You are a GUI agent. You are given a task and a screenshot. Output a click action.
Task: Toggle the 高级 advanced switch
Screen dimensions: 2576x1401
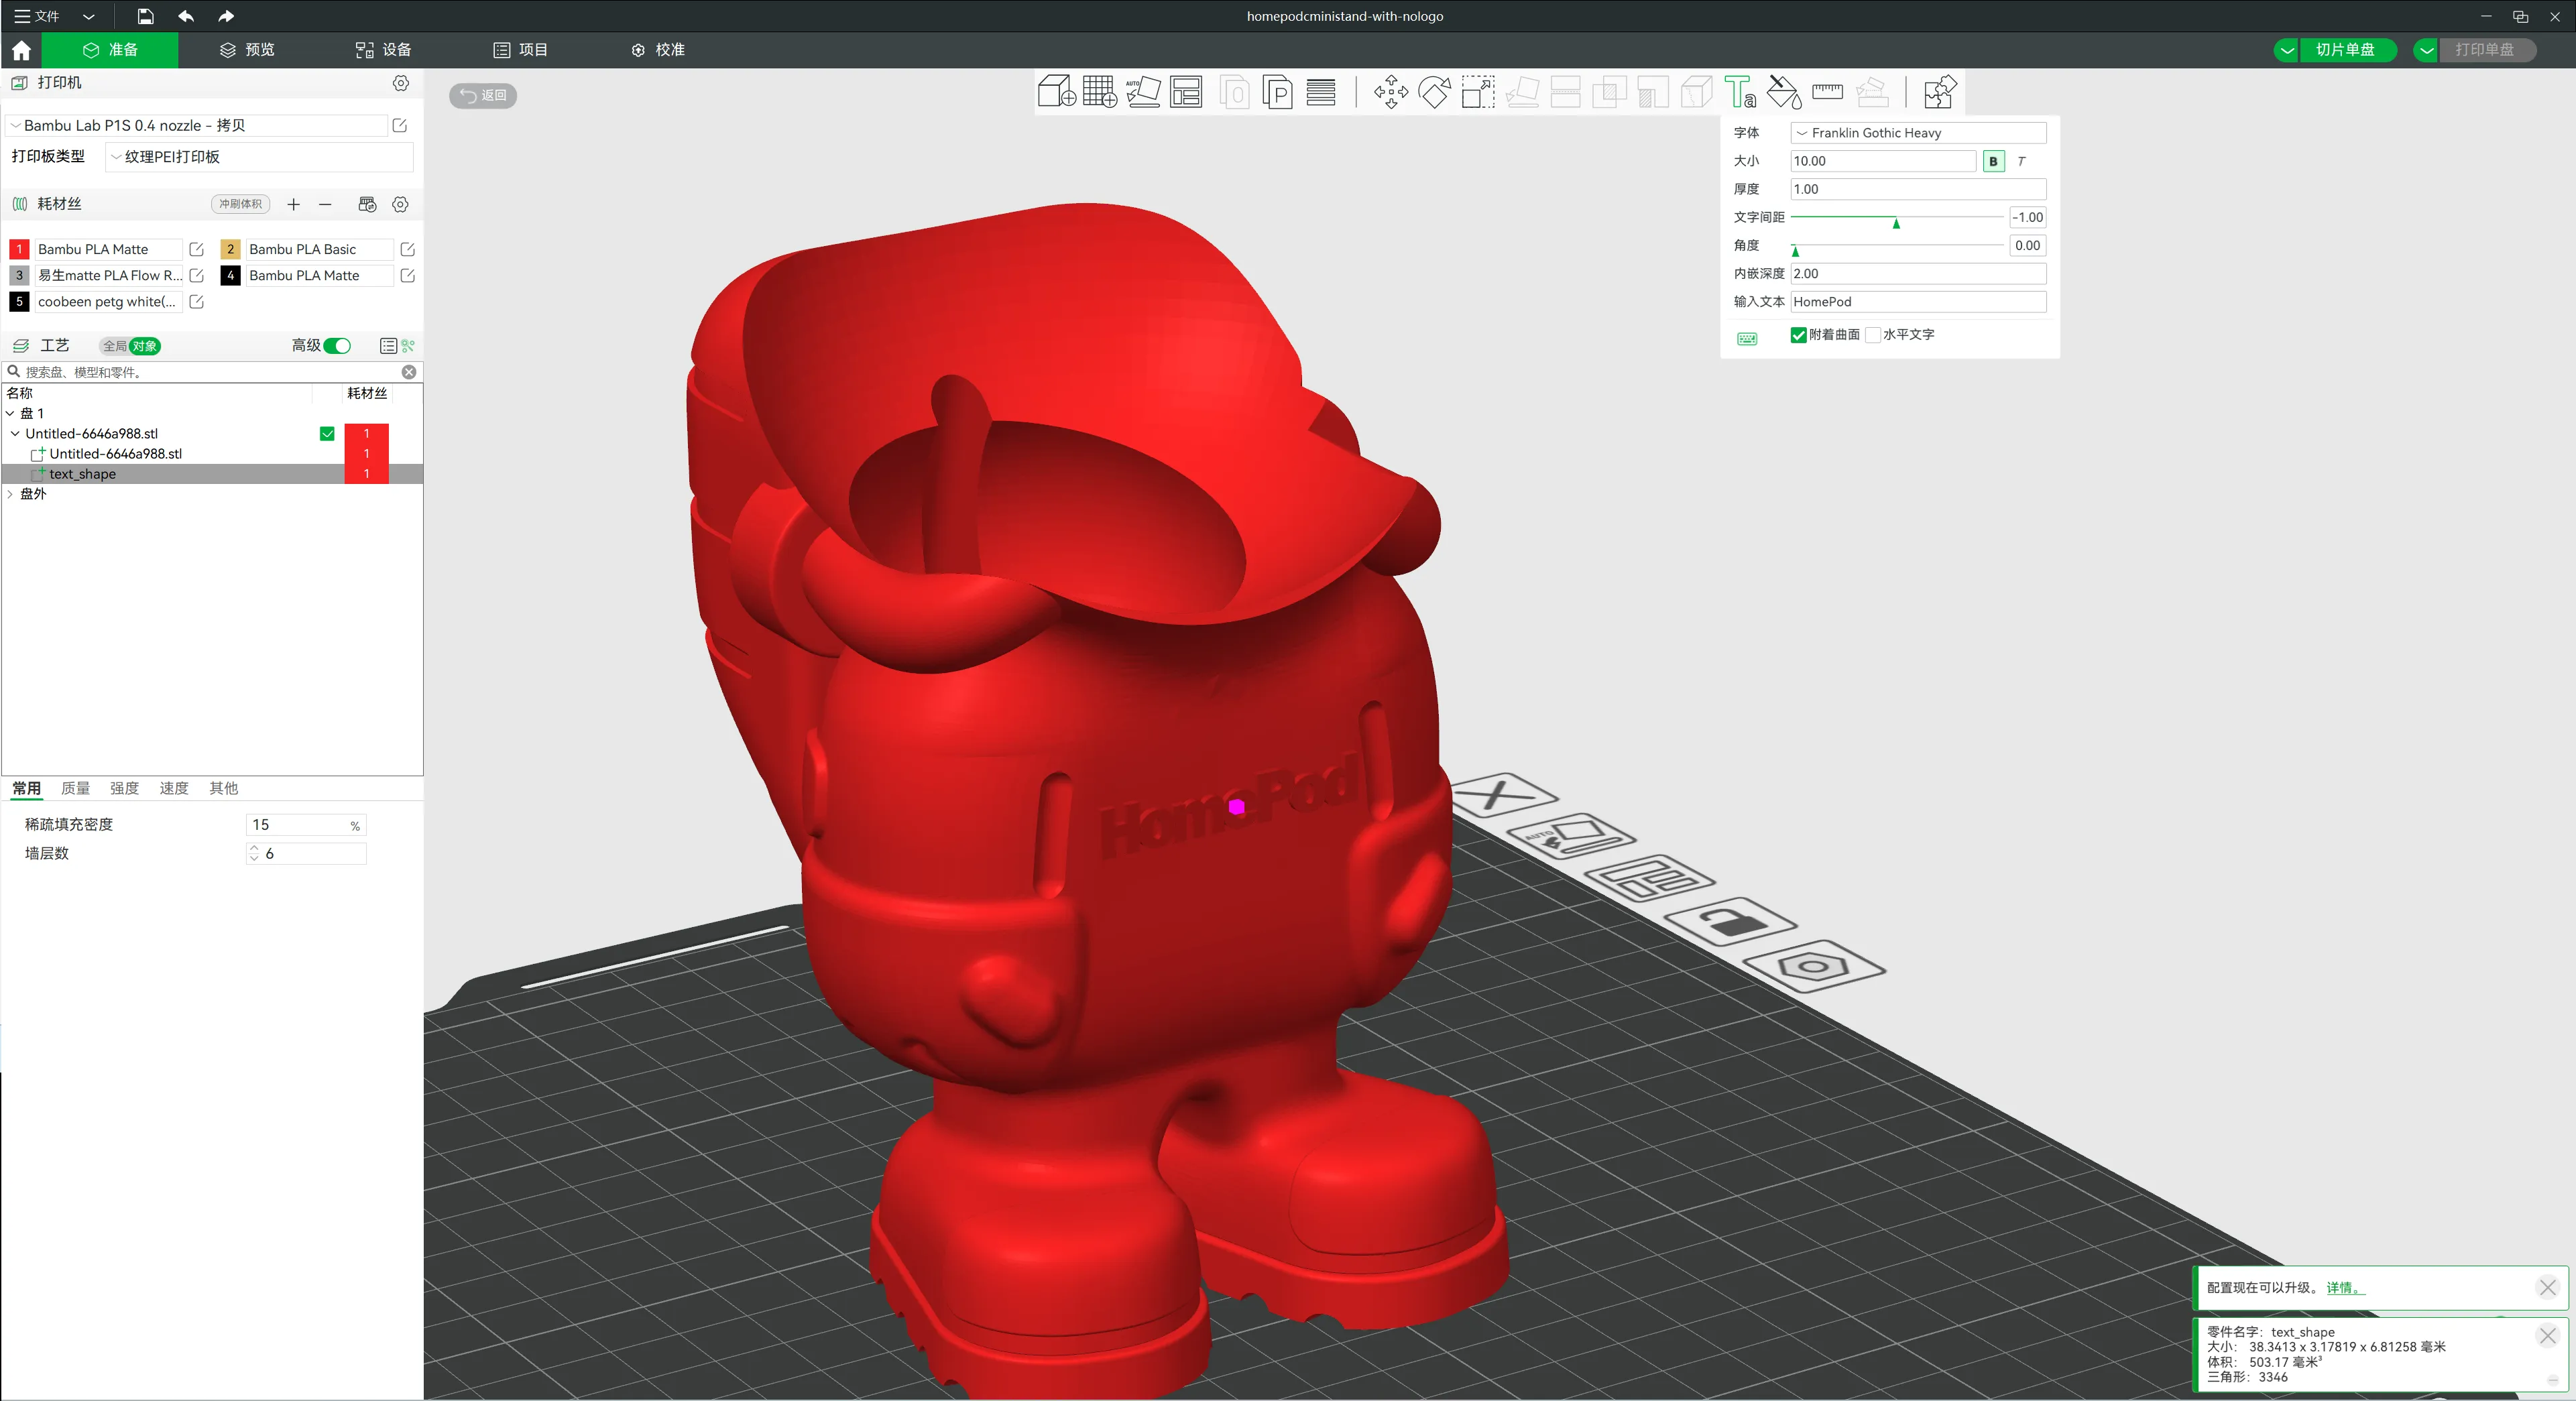pyautogui.click(x=337, y=346)
